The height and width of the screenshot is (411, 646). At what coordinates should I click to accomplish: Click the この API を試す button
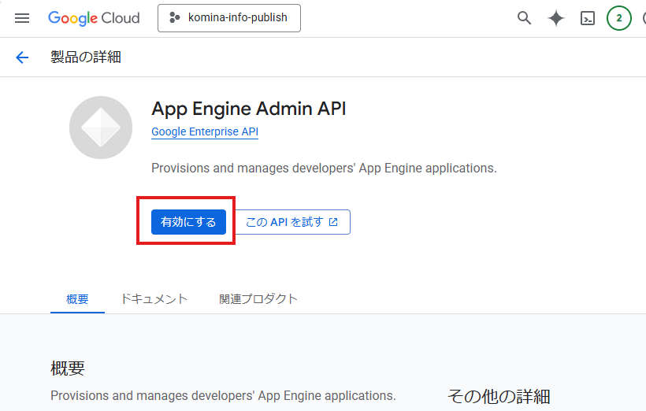tap(292, 222)
